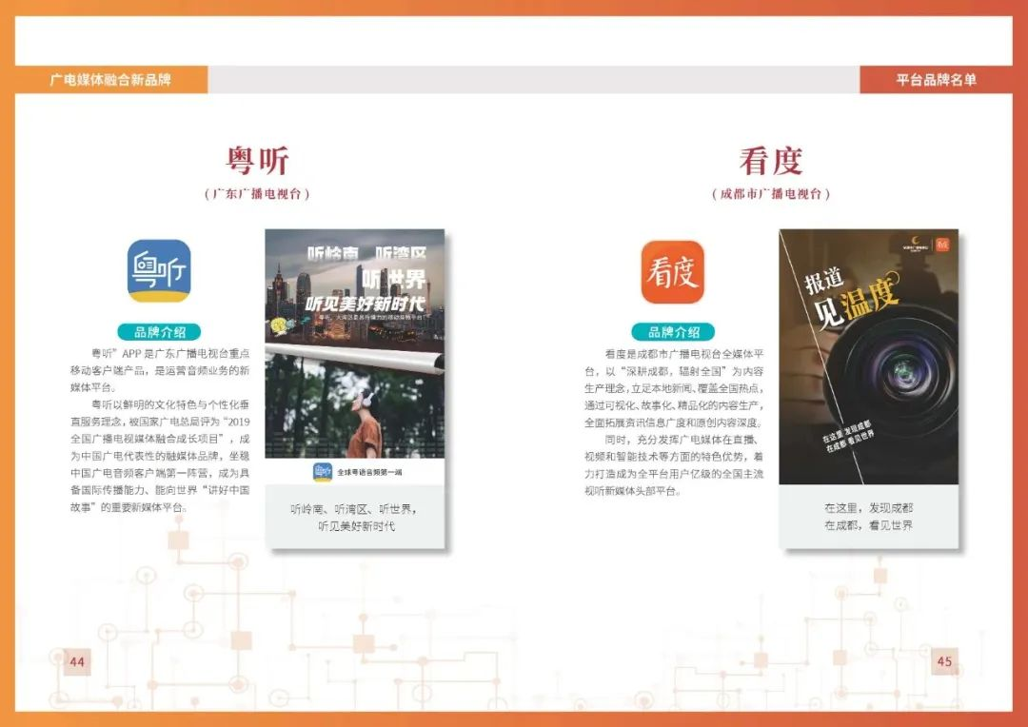Image resolution: width=1028 pixels, height=727 pixels.
Task: Click the 粤听 blue app logo icon
Action: [x=159, y=271]
